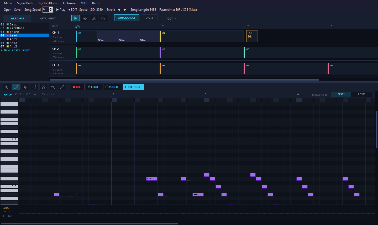The height and width of the screenshot is (225, 378).
Task: Toggle the metronome CLICK button
Action: 94,87
